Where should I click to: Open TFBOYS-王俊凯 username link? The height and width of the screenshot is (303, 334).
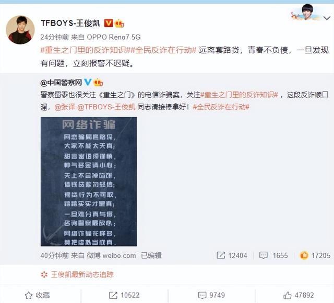(x=70, y=23)
